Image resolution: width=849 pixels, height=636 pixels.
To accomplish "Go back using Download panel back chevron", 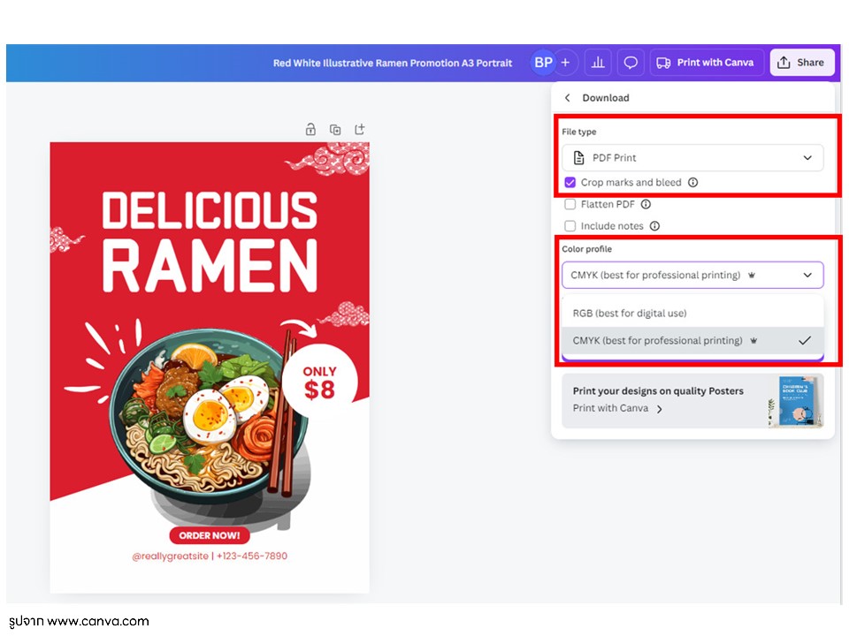I will coord(568,98).
